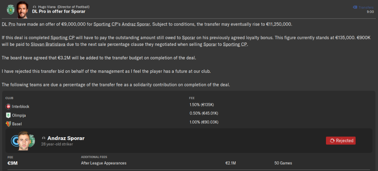Open Andraz Sporar player card name
The height and width of the screenshot is (171, 378).
[x=66, y=138]
